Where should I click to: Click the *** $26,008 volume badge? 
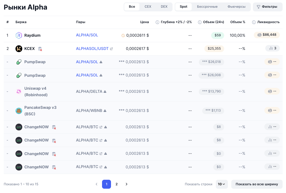click(211, 75)
